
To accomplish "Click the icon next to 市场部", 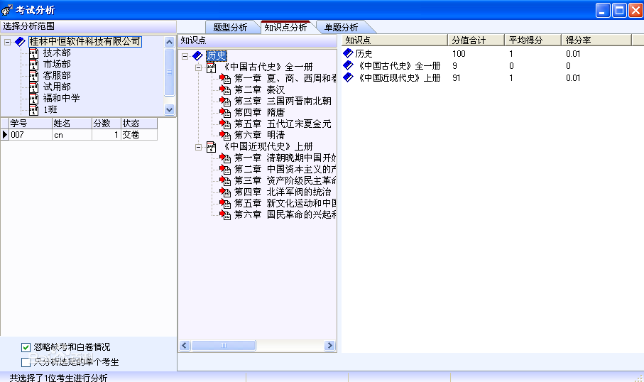I will pos(33,65).
